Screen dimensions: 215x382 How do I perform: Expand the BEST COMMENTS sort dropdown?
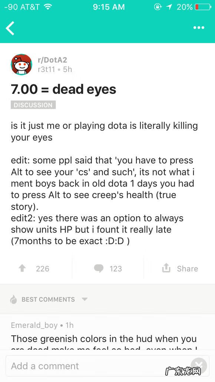click(x=84, y=300)
